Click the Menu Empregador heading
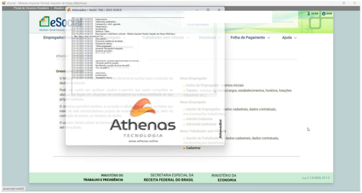The width and height of the screenshot is (362, 193). [193, 78]
